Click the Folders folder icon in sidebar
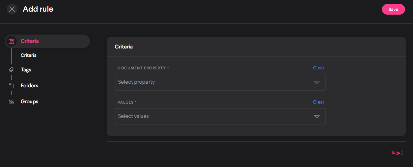The image size is (413, 167). pyautogui.click(x=11, y=86)
